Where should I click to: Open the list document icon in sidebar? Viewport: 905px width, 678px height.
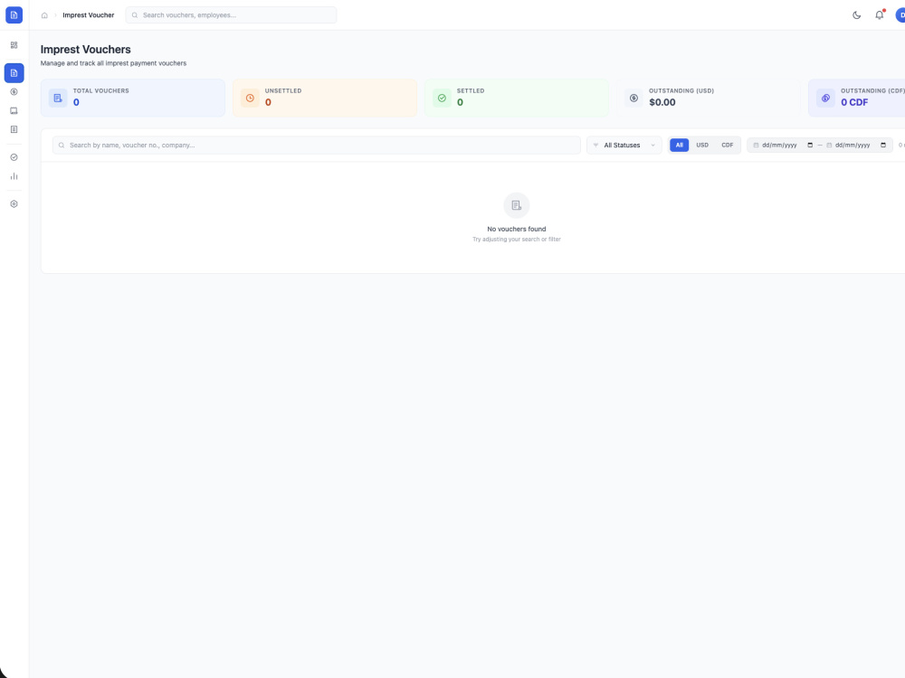pyautogui.click(x=14, y=129)
